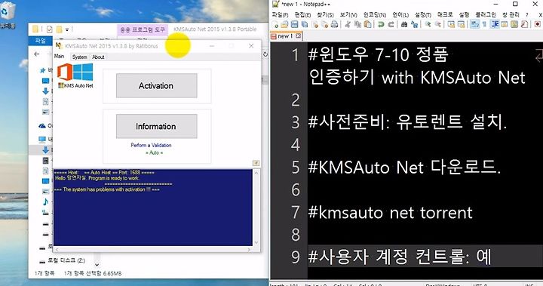Click the Close document toolbar icon

[314, 24]
